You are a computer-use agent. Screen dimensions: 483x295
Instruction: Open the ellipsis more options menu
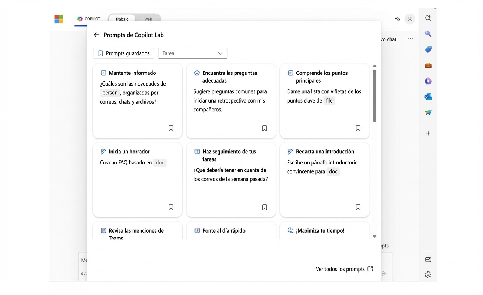click(410, 39)
